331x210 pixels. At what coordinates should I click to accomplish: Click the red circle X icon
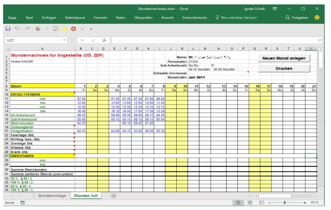[x=73, y=29]
